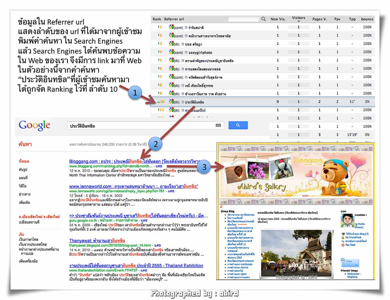Click the rank 10 up-arrow indicator
Viewport: 390px width, 300px height.
[x=159, y=102]
